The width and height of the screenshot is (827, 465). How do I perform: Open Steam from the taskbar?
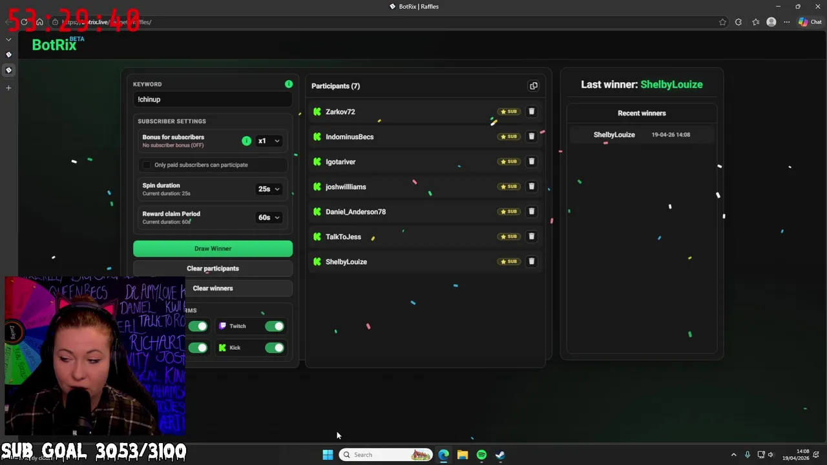click(500, 455)
